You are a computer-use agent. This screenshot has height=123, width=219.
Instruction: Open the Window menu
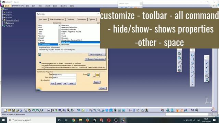64,6
